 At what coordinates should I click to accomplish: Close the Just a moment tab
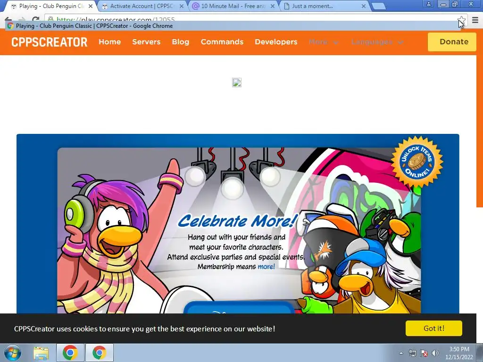(x=364, y=6)
